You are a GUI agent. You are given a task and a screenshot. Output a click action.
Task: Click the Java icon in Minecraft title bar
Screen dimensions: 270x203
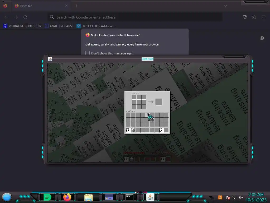click(50, 59)
